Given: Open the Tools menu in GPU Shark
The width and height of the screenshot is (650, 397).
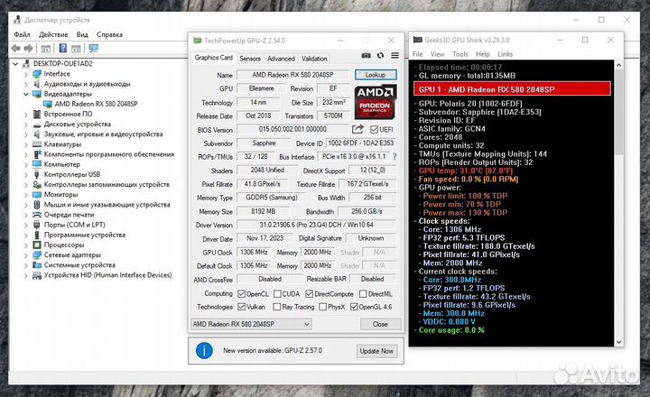Looking at the screenshot, I should [x=460, y=54].
